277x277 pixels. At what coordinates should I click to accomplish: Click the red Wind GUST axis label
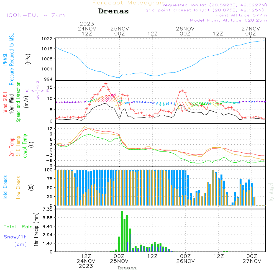click(x=5, y=102)
